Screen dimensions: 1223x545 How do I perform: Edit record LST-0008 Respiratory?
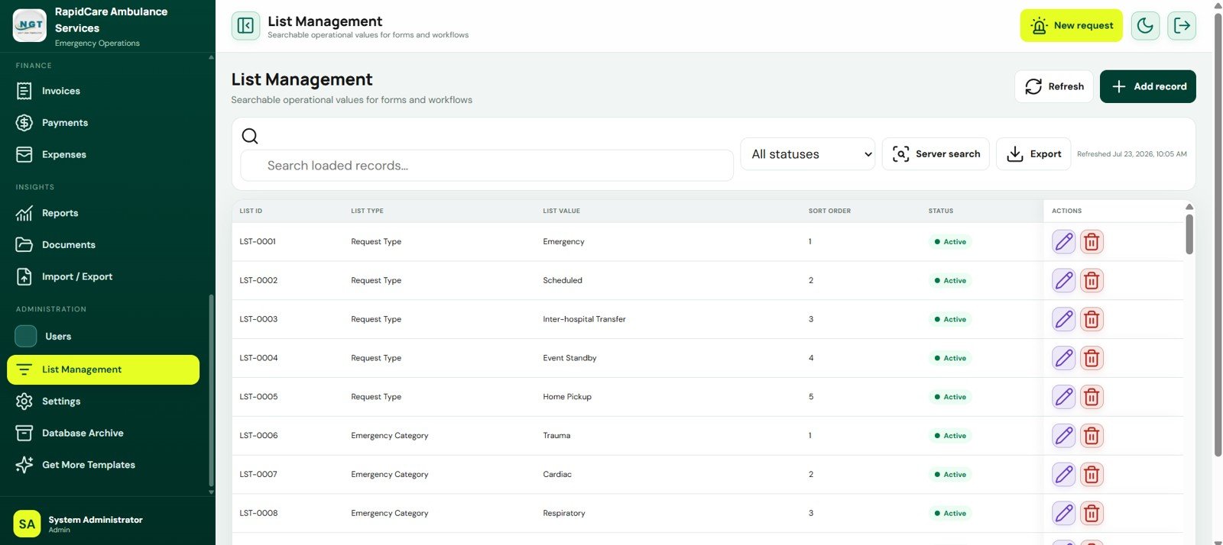point(1064,513)
